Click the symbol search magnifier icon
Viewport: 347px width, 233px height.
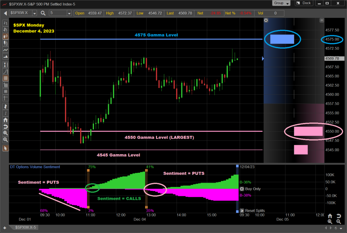tap(43, 13)
